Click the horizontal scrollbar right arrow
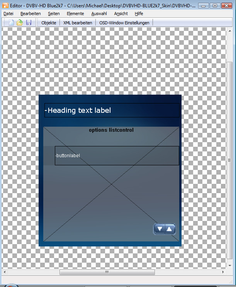The width and height of the screenshot is (236, 287). click(x=223, y=272)
